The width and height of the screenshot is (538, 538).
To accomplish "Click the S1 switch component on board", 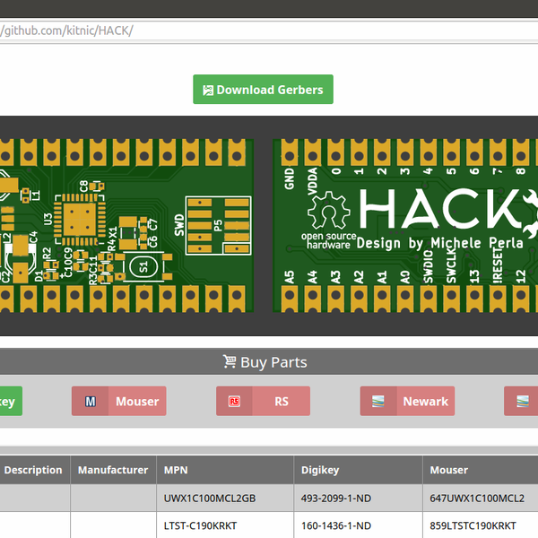I will 143,267.
